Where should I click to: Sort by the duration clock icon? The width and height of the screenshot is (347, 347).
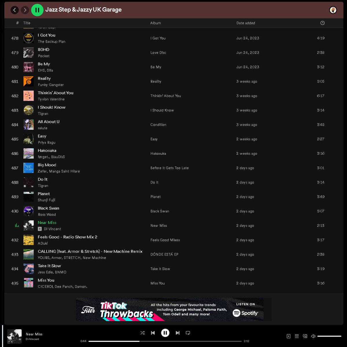(x=322, y=23)
